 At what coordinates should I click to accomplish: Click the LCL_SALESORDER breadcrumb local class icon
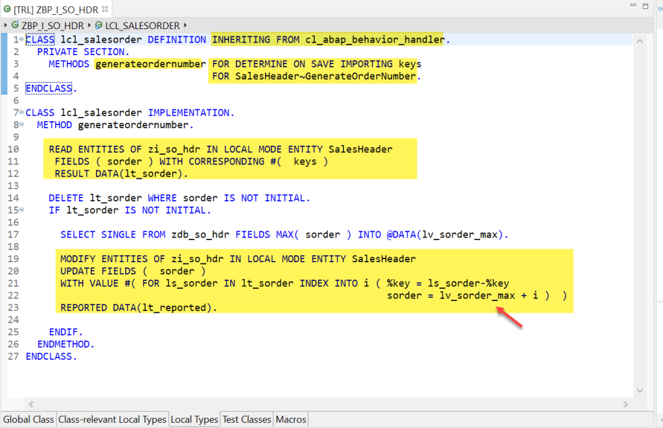coord(99,26)
